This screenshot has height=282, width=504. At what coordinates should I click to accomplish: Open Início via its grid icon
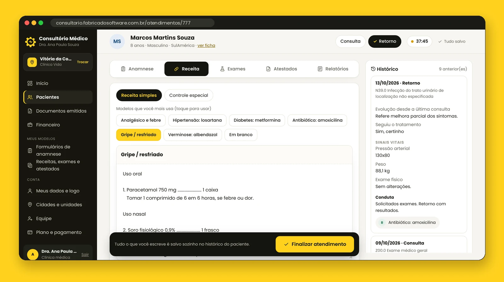30,83
